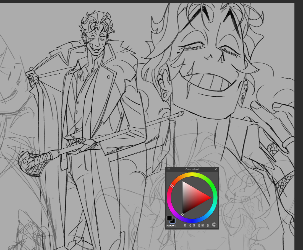Click the L luminosity label icon
Image resolution: width=303 pixels, height=250 pixels.
click(x=194, y=225)
